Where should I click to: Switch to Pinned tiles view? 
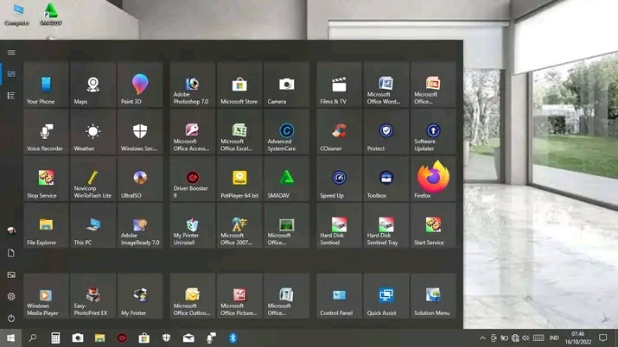[11, 74]
